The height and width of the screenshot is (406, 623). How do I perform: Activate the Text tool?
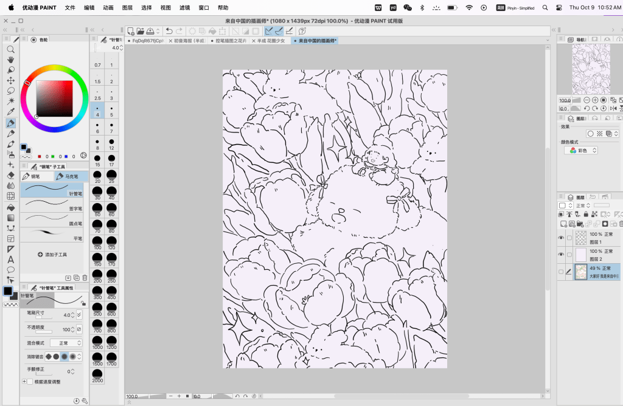pyautogui.click(x=10, y=260)
